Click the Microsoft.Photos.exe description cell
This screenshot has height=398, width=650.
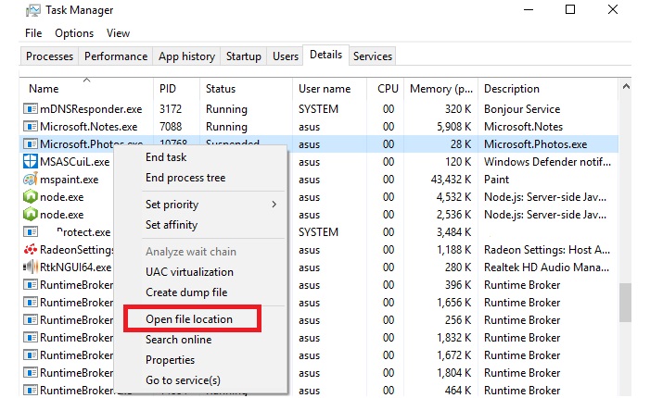535,144
